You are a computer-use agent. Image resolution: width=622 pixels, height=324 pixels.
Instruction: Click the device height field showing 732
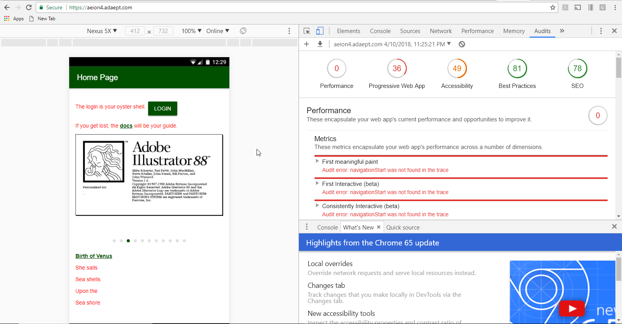163,31
